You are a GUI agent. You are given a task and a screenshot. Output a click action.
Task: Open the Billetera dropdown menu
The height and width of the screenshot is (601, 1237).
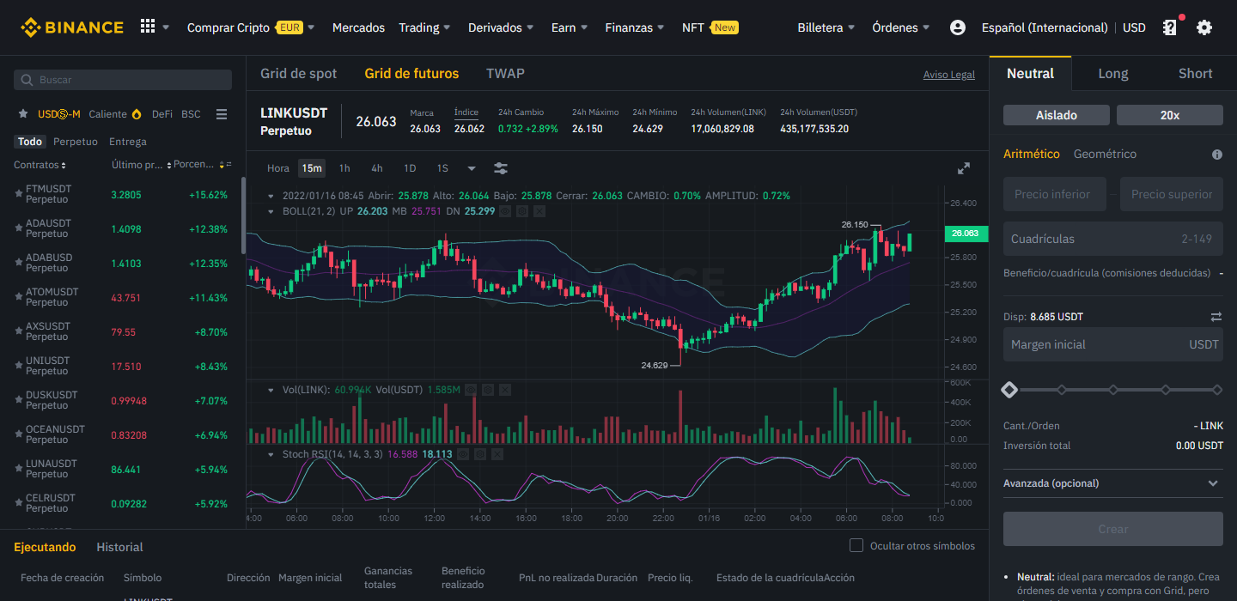pos(826,27)
